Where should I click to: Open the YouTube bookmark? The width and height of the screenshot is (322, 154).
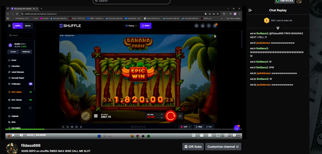pyautogui.click(x=44, y=19)
